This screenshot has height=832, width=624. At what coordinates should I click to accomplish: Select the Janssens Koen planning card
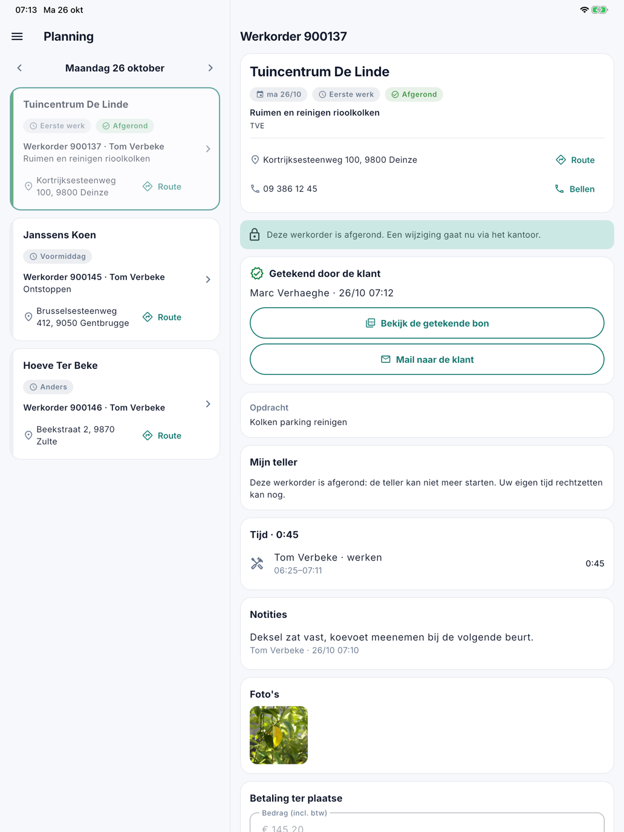[115, 279]
